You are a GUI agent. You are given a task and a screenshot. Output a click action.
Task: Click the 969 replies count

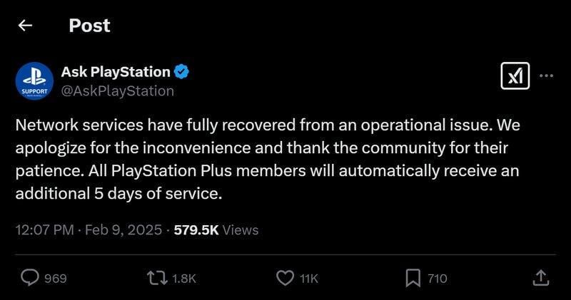(x=56, y=279)
